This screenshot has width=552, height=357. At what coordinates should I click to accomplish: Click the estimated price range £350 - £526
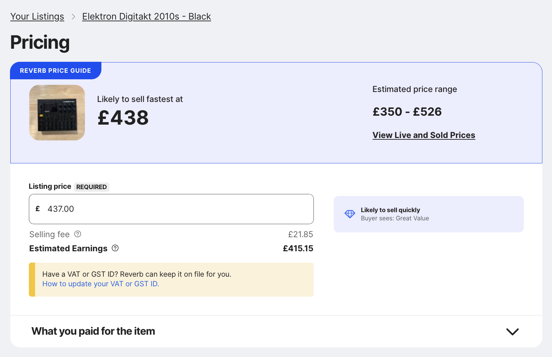click(x=407, y=112)
